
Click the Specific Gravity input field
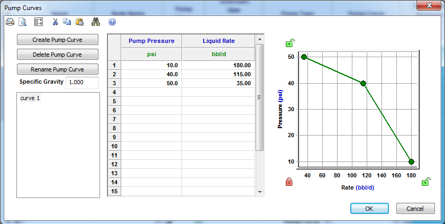[x=83, y=82]
